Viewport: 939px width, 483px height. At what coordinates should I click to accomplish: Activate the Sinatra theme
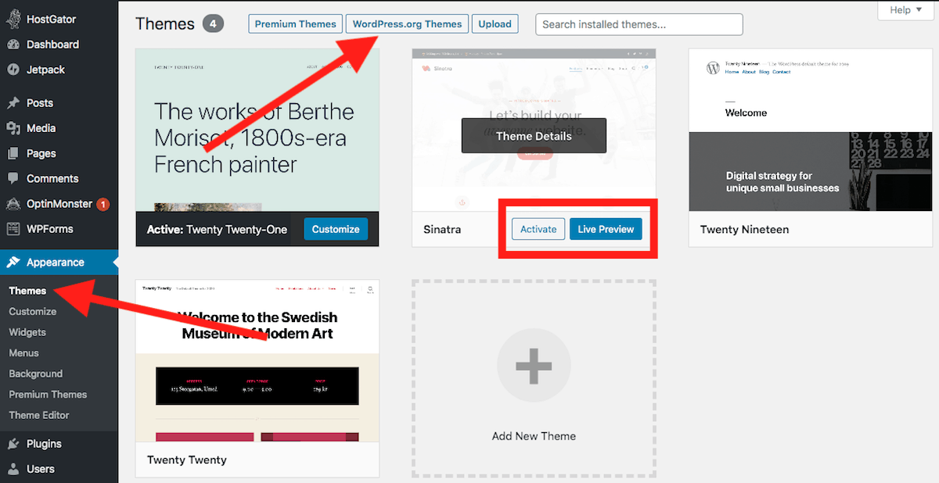click(x=538, y=229)
